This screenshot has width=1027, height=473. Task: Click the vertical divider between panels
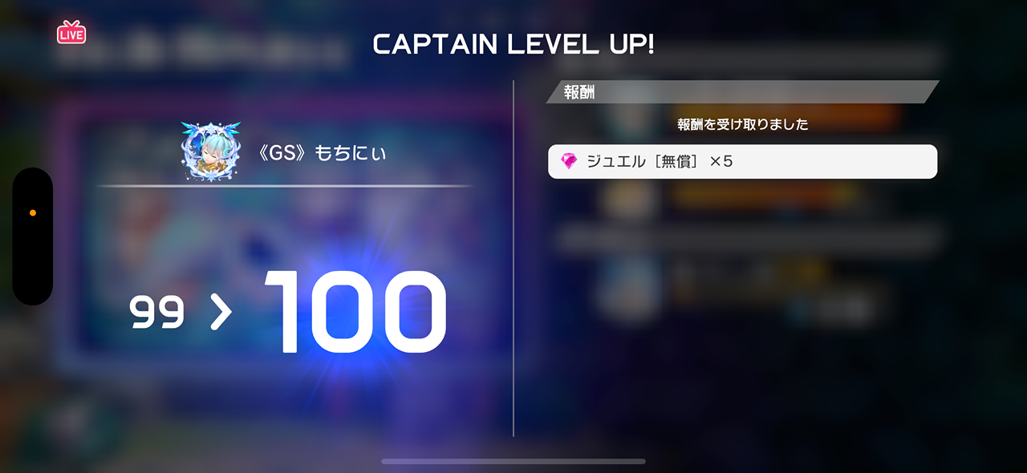click(513, 258)
